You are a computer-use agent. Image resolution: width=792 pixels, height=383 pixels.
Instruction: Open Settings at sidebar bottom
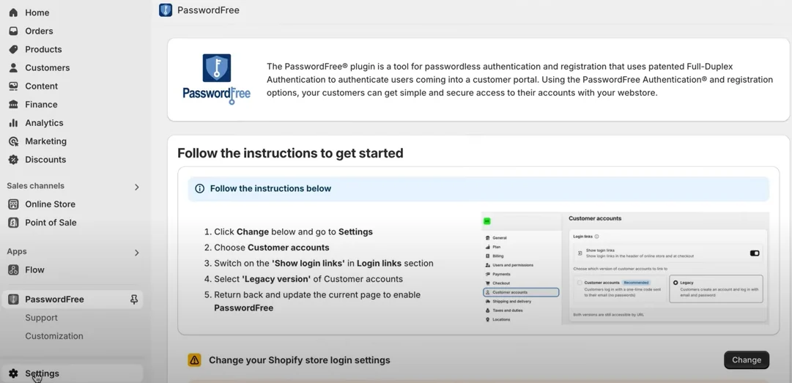(72, 373)
